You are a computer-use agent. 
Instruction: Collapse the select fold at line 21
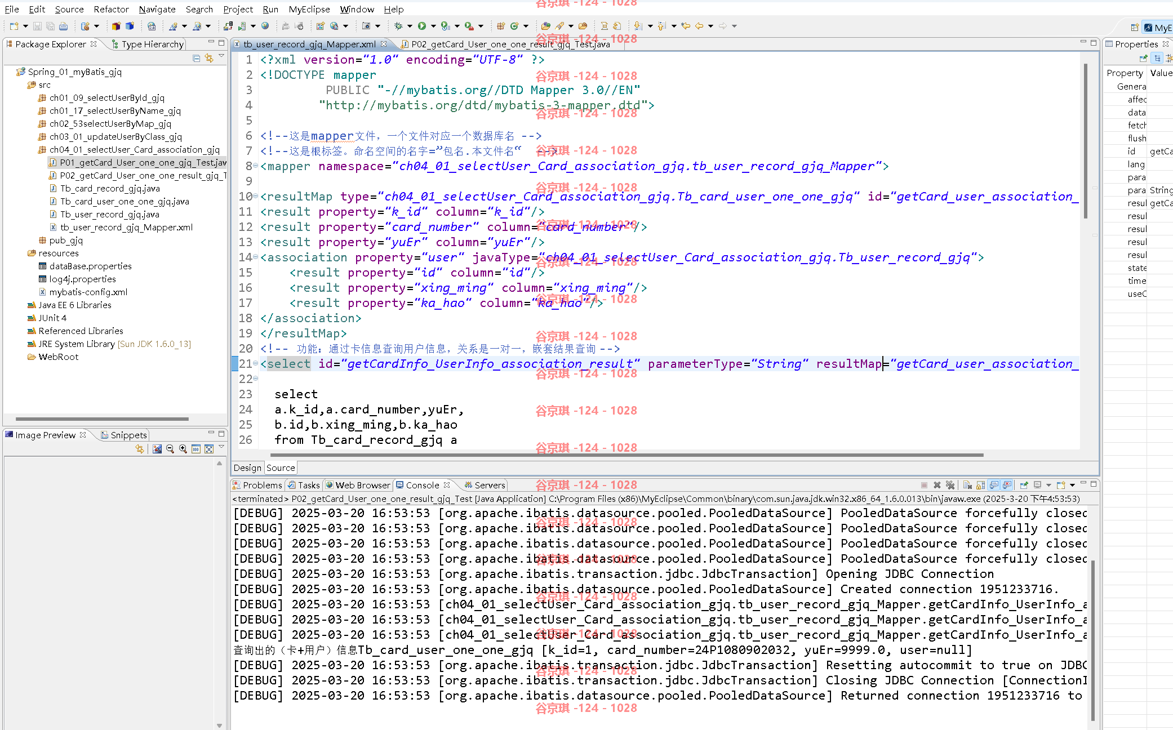point(255,363)
